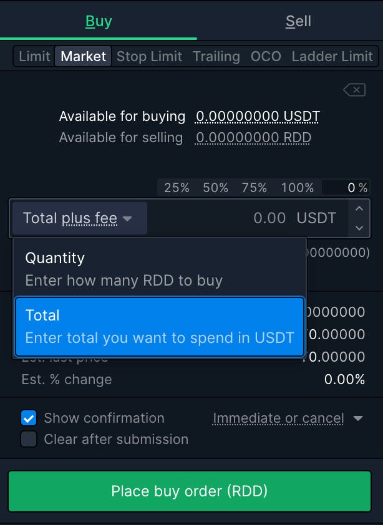Screen dimensions: 383x525
Task: Enable Clear after submission checkbox
Action: pos(29,439)
